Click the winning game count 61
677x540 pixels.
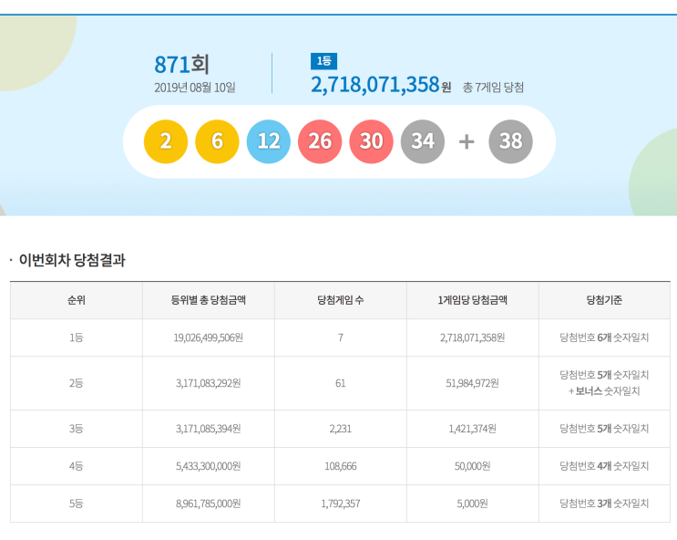(x=341, y=383)
